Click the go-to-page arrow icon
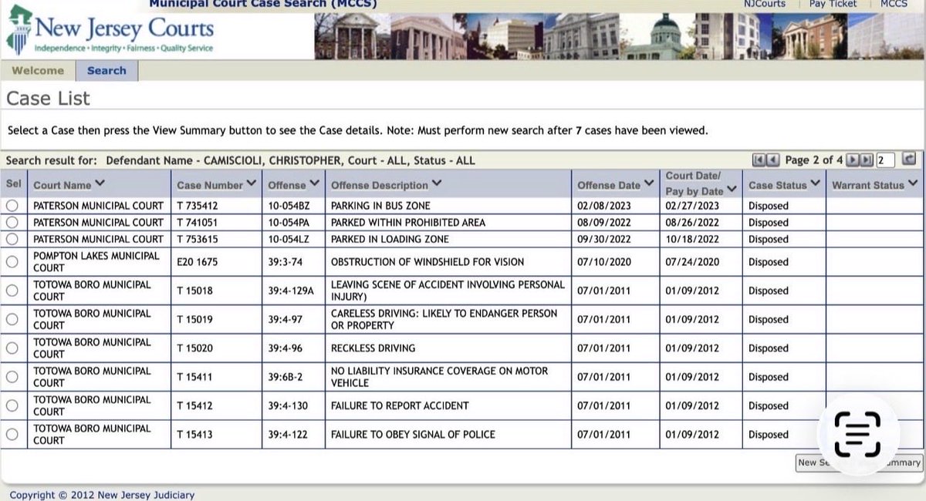The height and width of the screenshot is (501, 926). (909, 160)
